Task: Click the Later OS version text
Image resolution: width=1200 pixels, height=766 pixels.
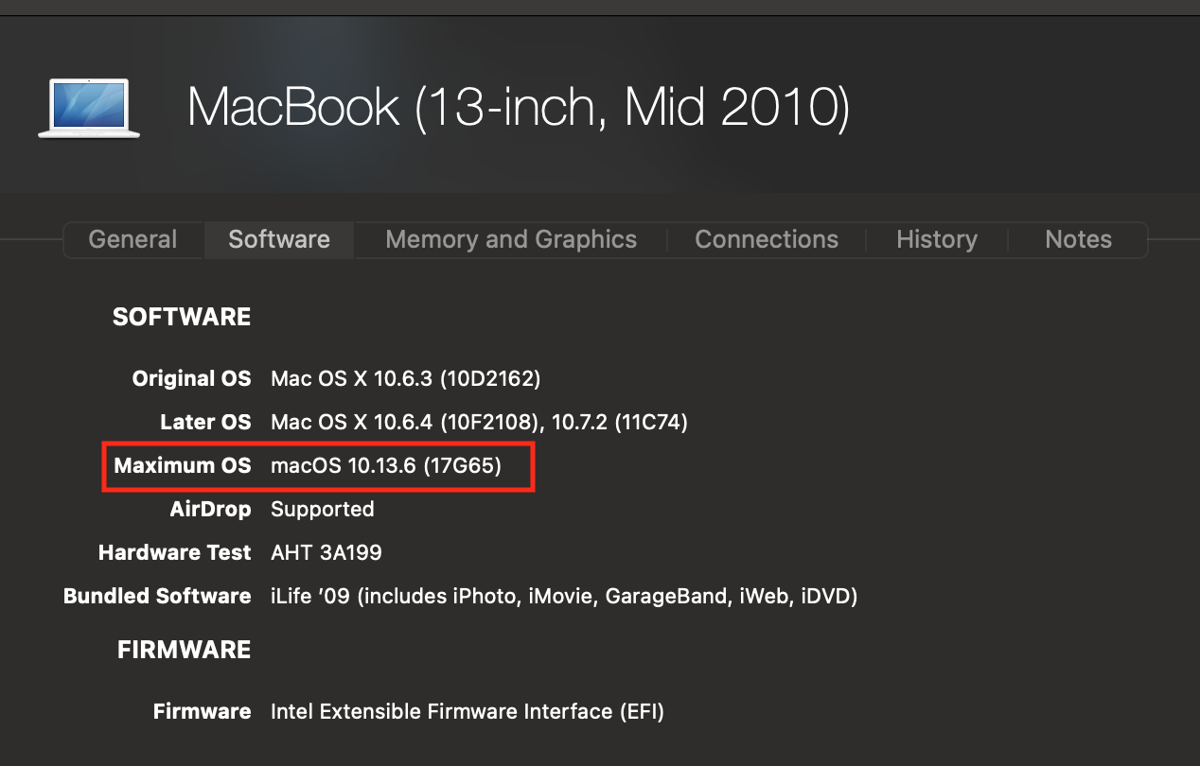Action: (x=479, y=422)
